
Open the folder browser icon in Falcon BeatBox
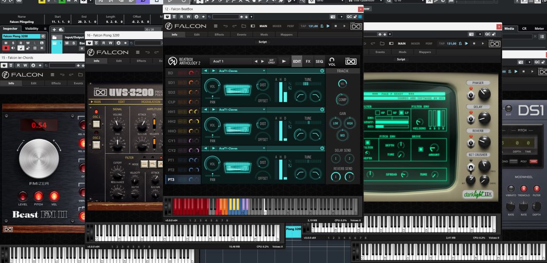pyautogui.click(x=244, y=26)
